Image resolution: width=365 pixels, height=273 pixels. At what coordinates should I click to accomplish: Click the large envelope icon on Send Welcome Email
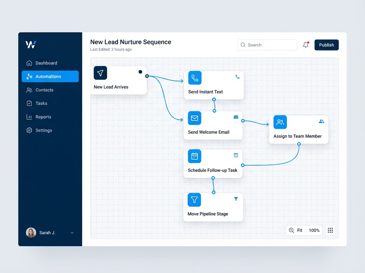pyautogui.click(x=195, y=118)
